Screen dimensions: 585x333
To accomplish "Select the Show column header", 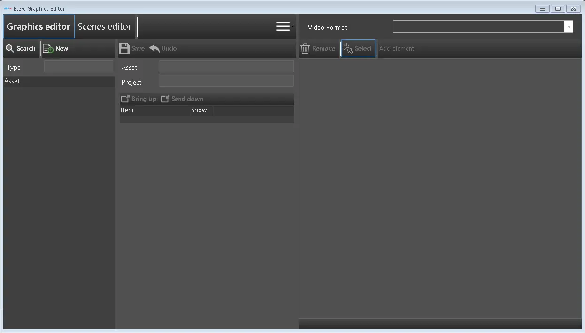I will click(x=199, y=110).
